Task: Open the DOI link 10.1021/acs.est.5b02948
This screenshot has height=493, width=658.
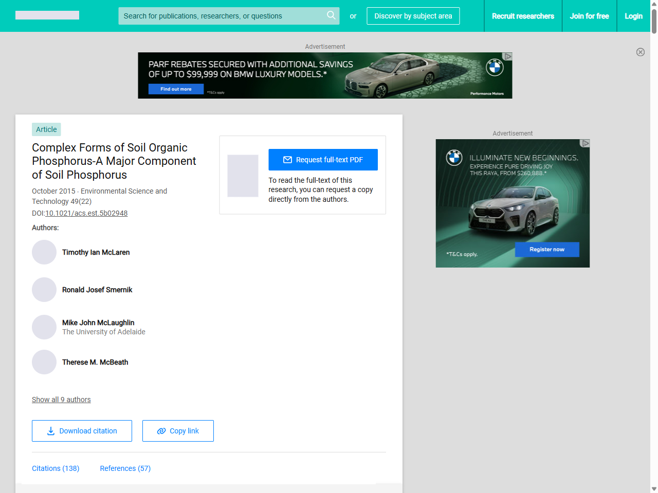Action: click(x=86, y=213)
